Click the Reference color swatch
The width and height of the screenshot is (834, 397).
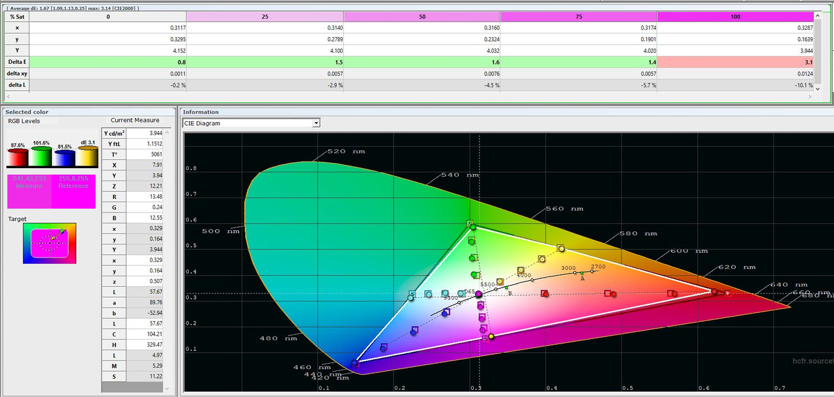74,191
